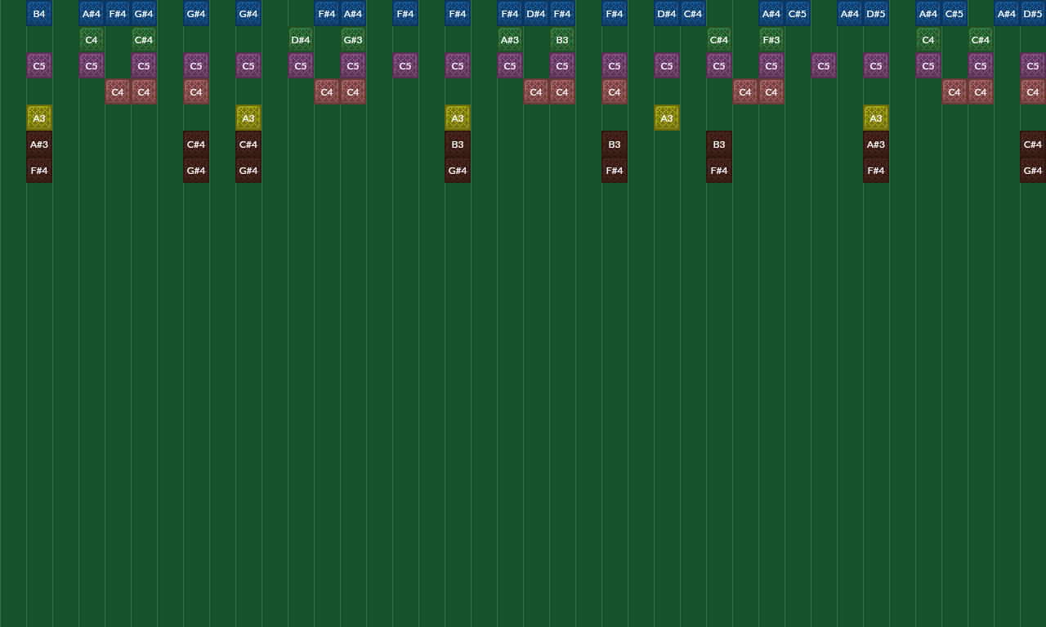Select the rightmost dark red G#4 note
1046x627 pixels.
click(1033, 171)
